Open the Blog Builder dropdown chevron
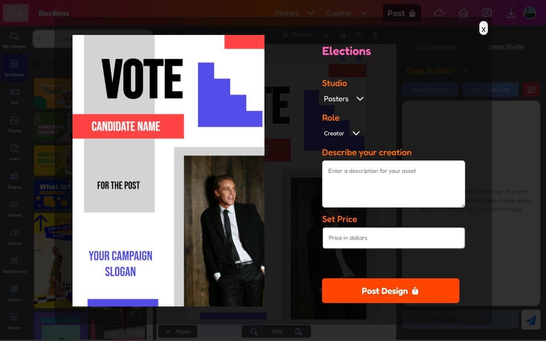This screenshot has width=546, height=341. [465, 71]
